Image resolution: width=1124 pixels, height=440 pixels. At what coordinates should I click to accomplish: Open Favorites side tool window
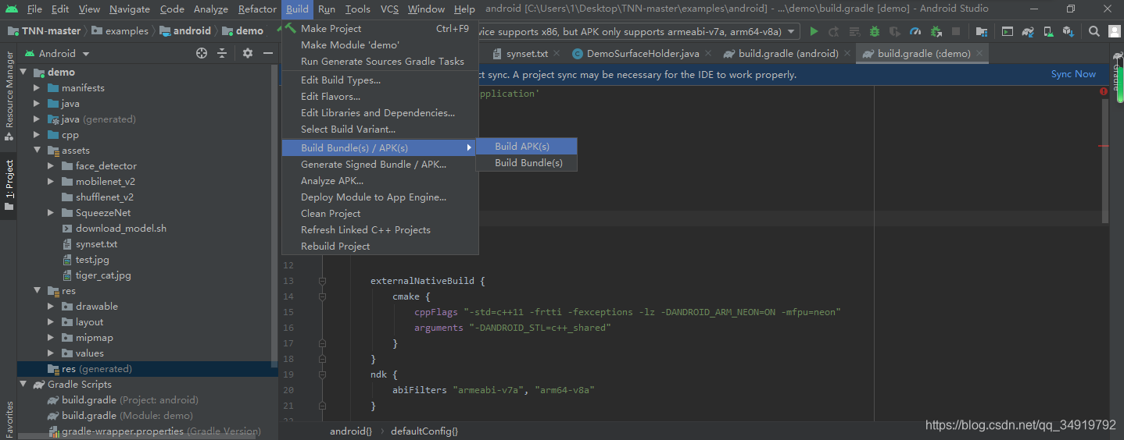click(9, 418)
